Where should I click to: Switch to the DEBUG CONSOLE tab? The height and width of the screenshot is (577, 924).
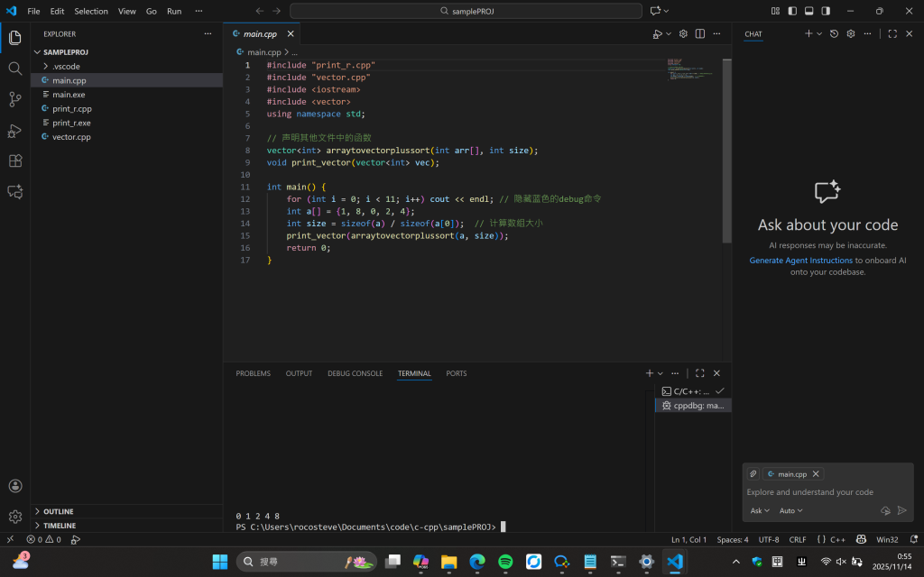pos(355,372)
